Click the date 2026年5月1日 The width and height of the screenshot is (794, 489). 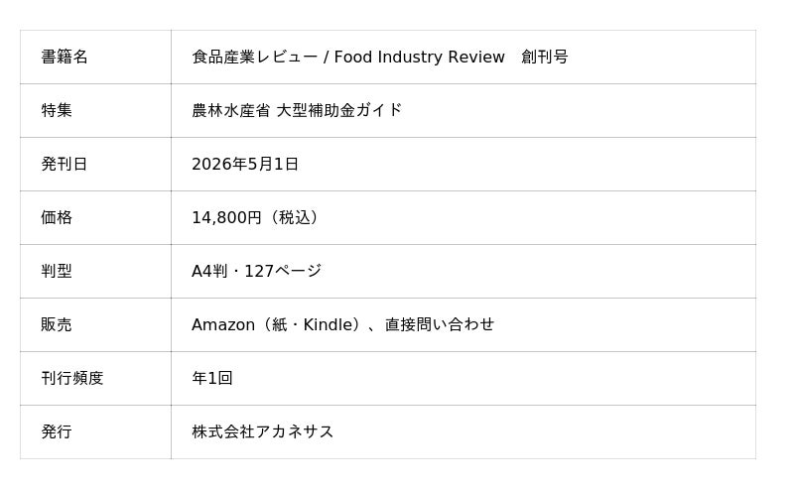(245, 165)
